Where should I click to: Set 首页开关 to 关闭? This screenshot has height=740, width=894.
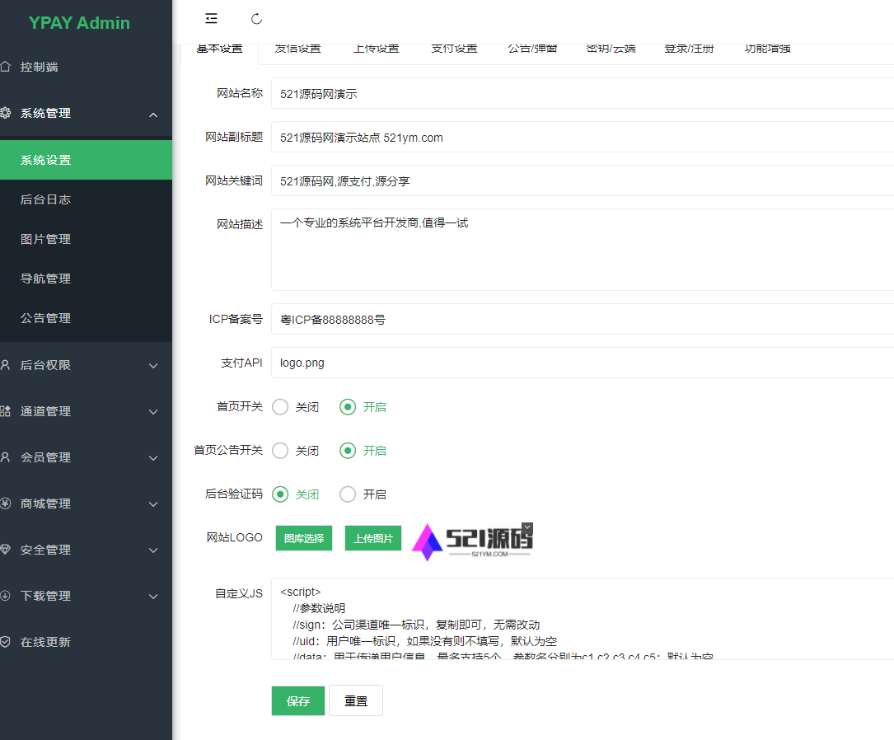[280, 407]
